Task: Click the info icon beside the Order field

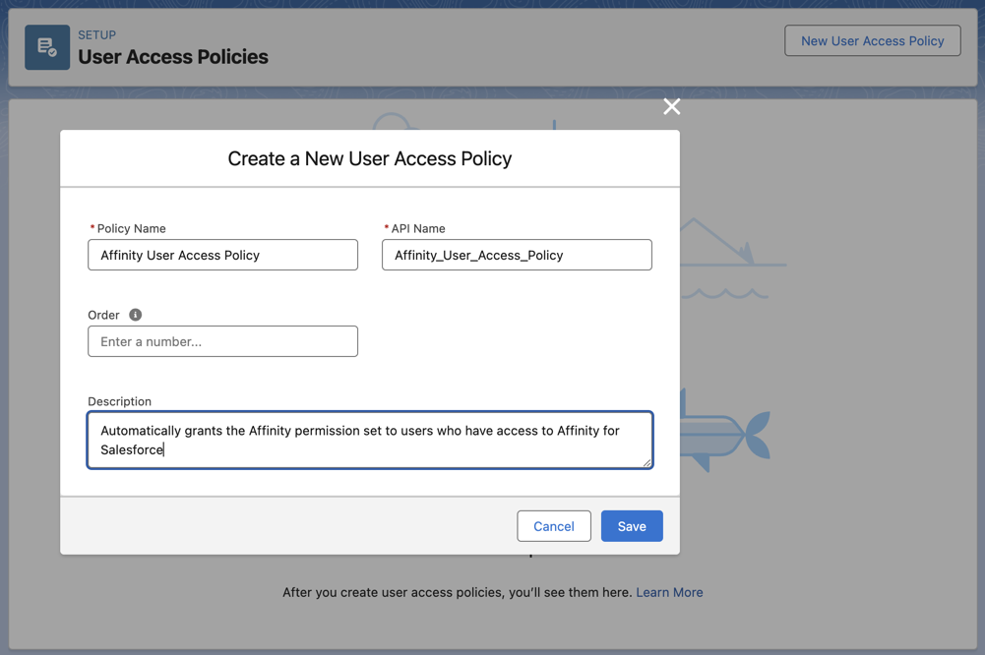Action: (135, 315)
